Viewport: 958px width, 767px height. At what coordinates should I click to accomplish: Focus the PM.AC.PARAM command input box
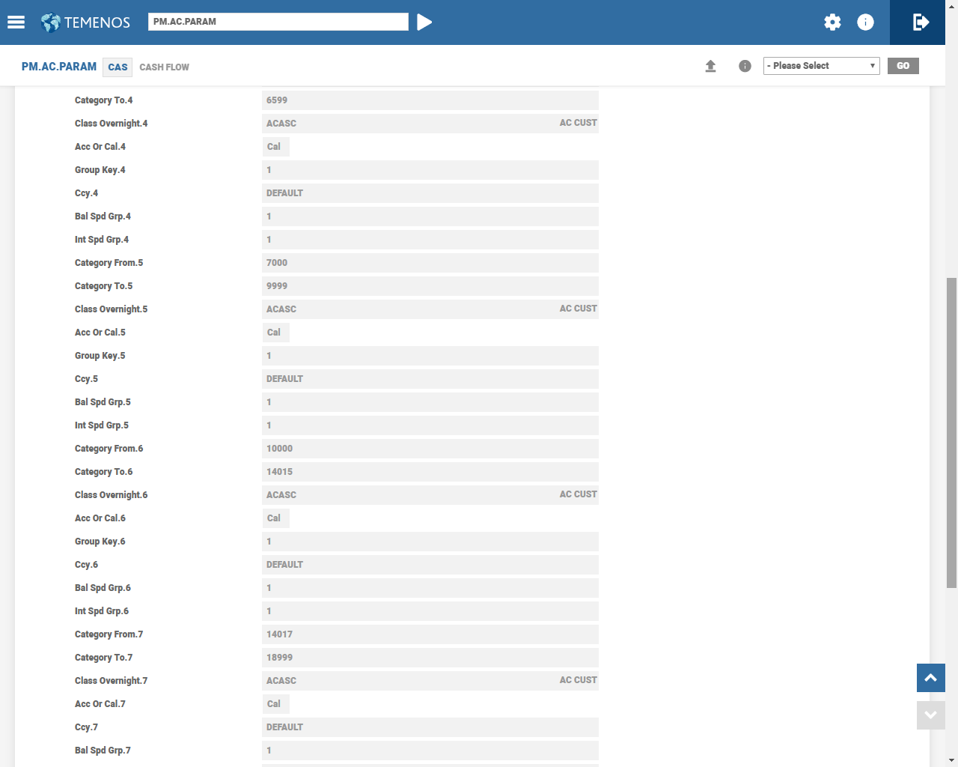coord(278,22)
